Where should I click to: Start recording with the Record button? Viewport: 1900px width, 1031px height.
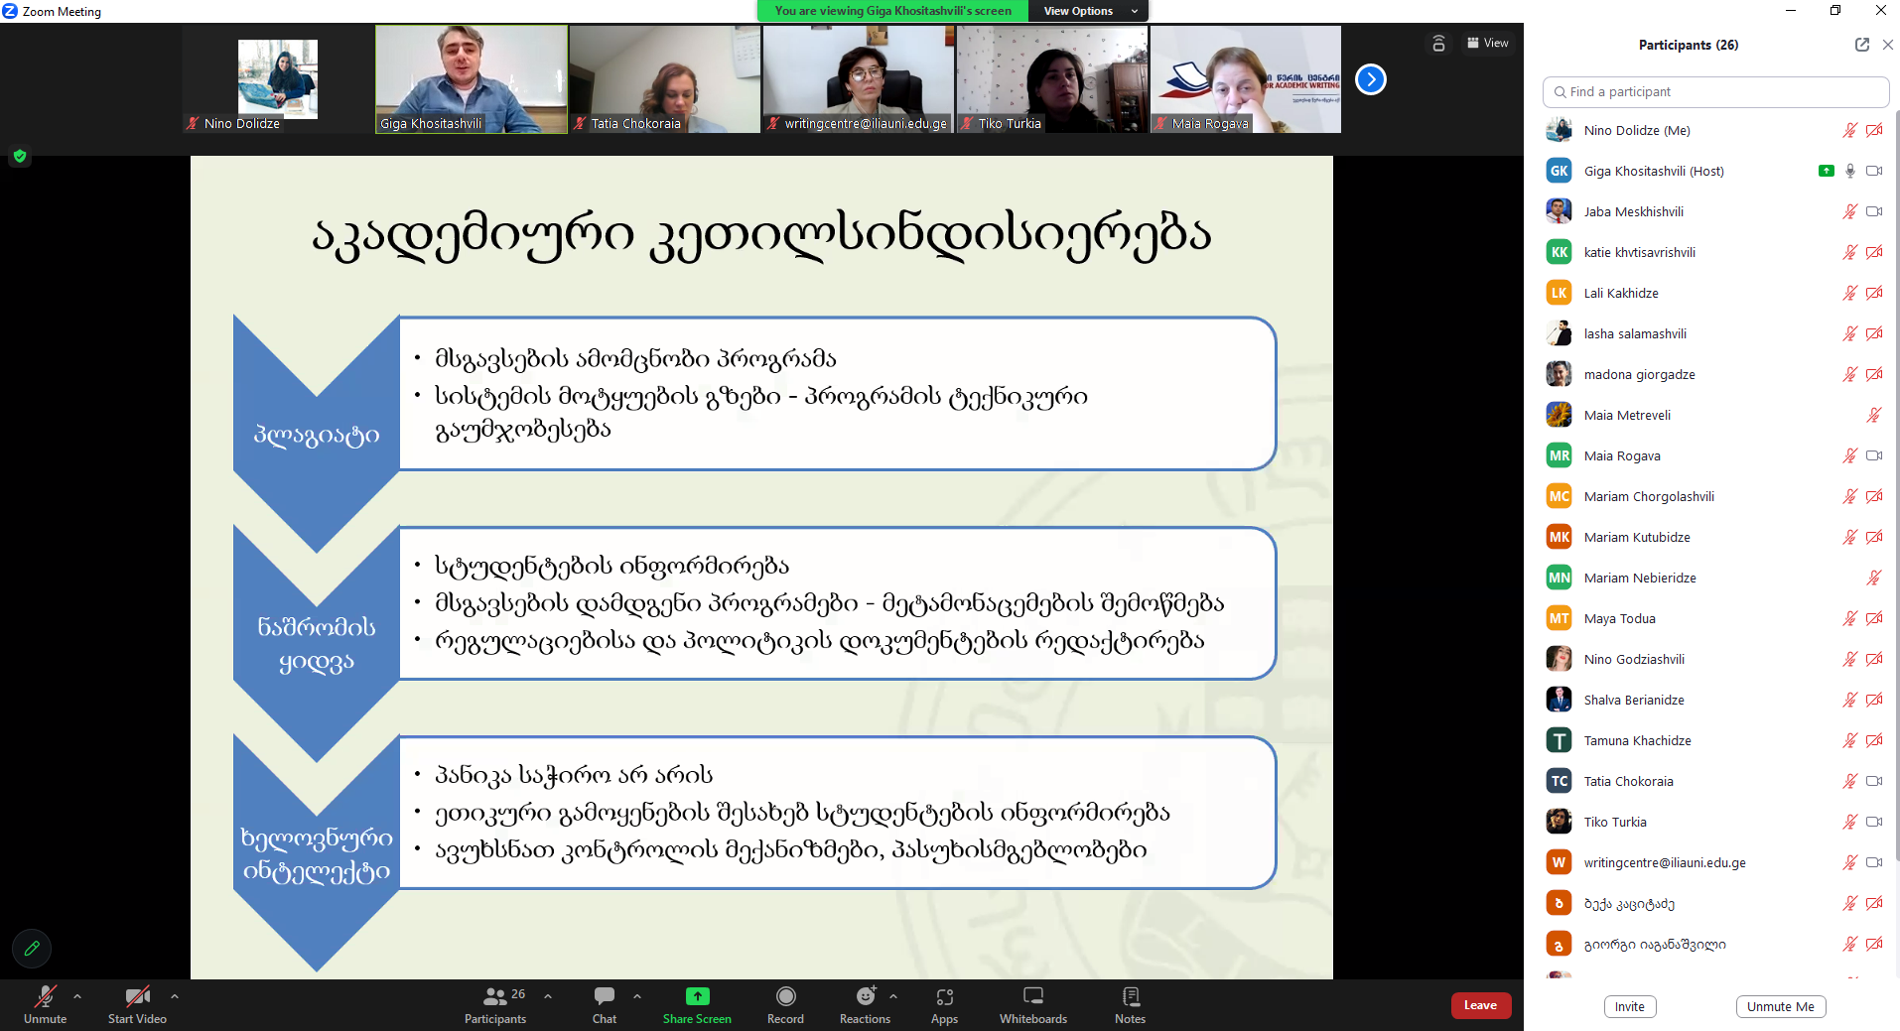tap(785, 1004)
